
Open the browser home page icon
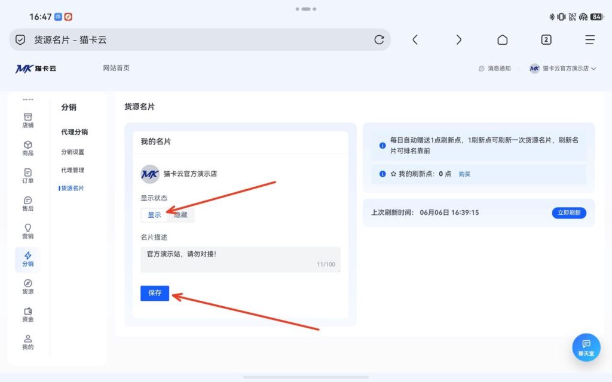coord(502,40)
